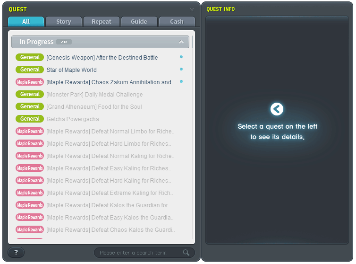The width and height of the screenshot is (356, 264).
Task: Select the Guide tab
Action: [x=139, y=22]
